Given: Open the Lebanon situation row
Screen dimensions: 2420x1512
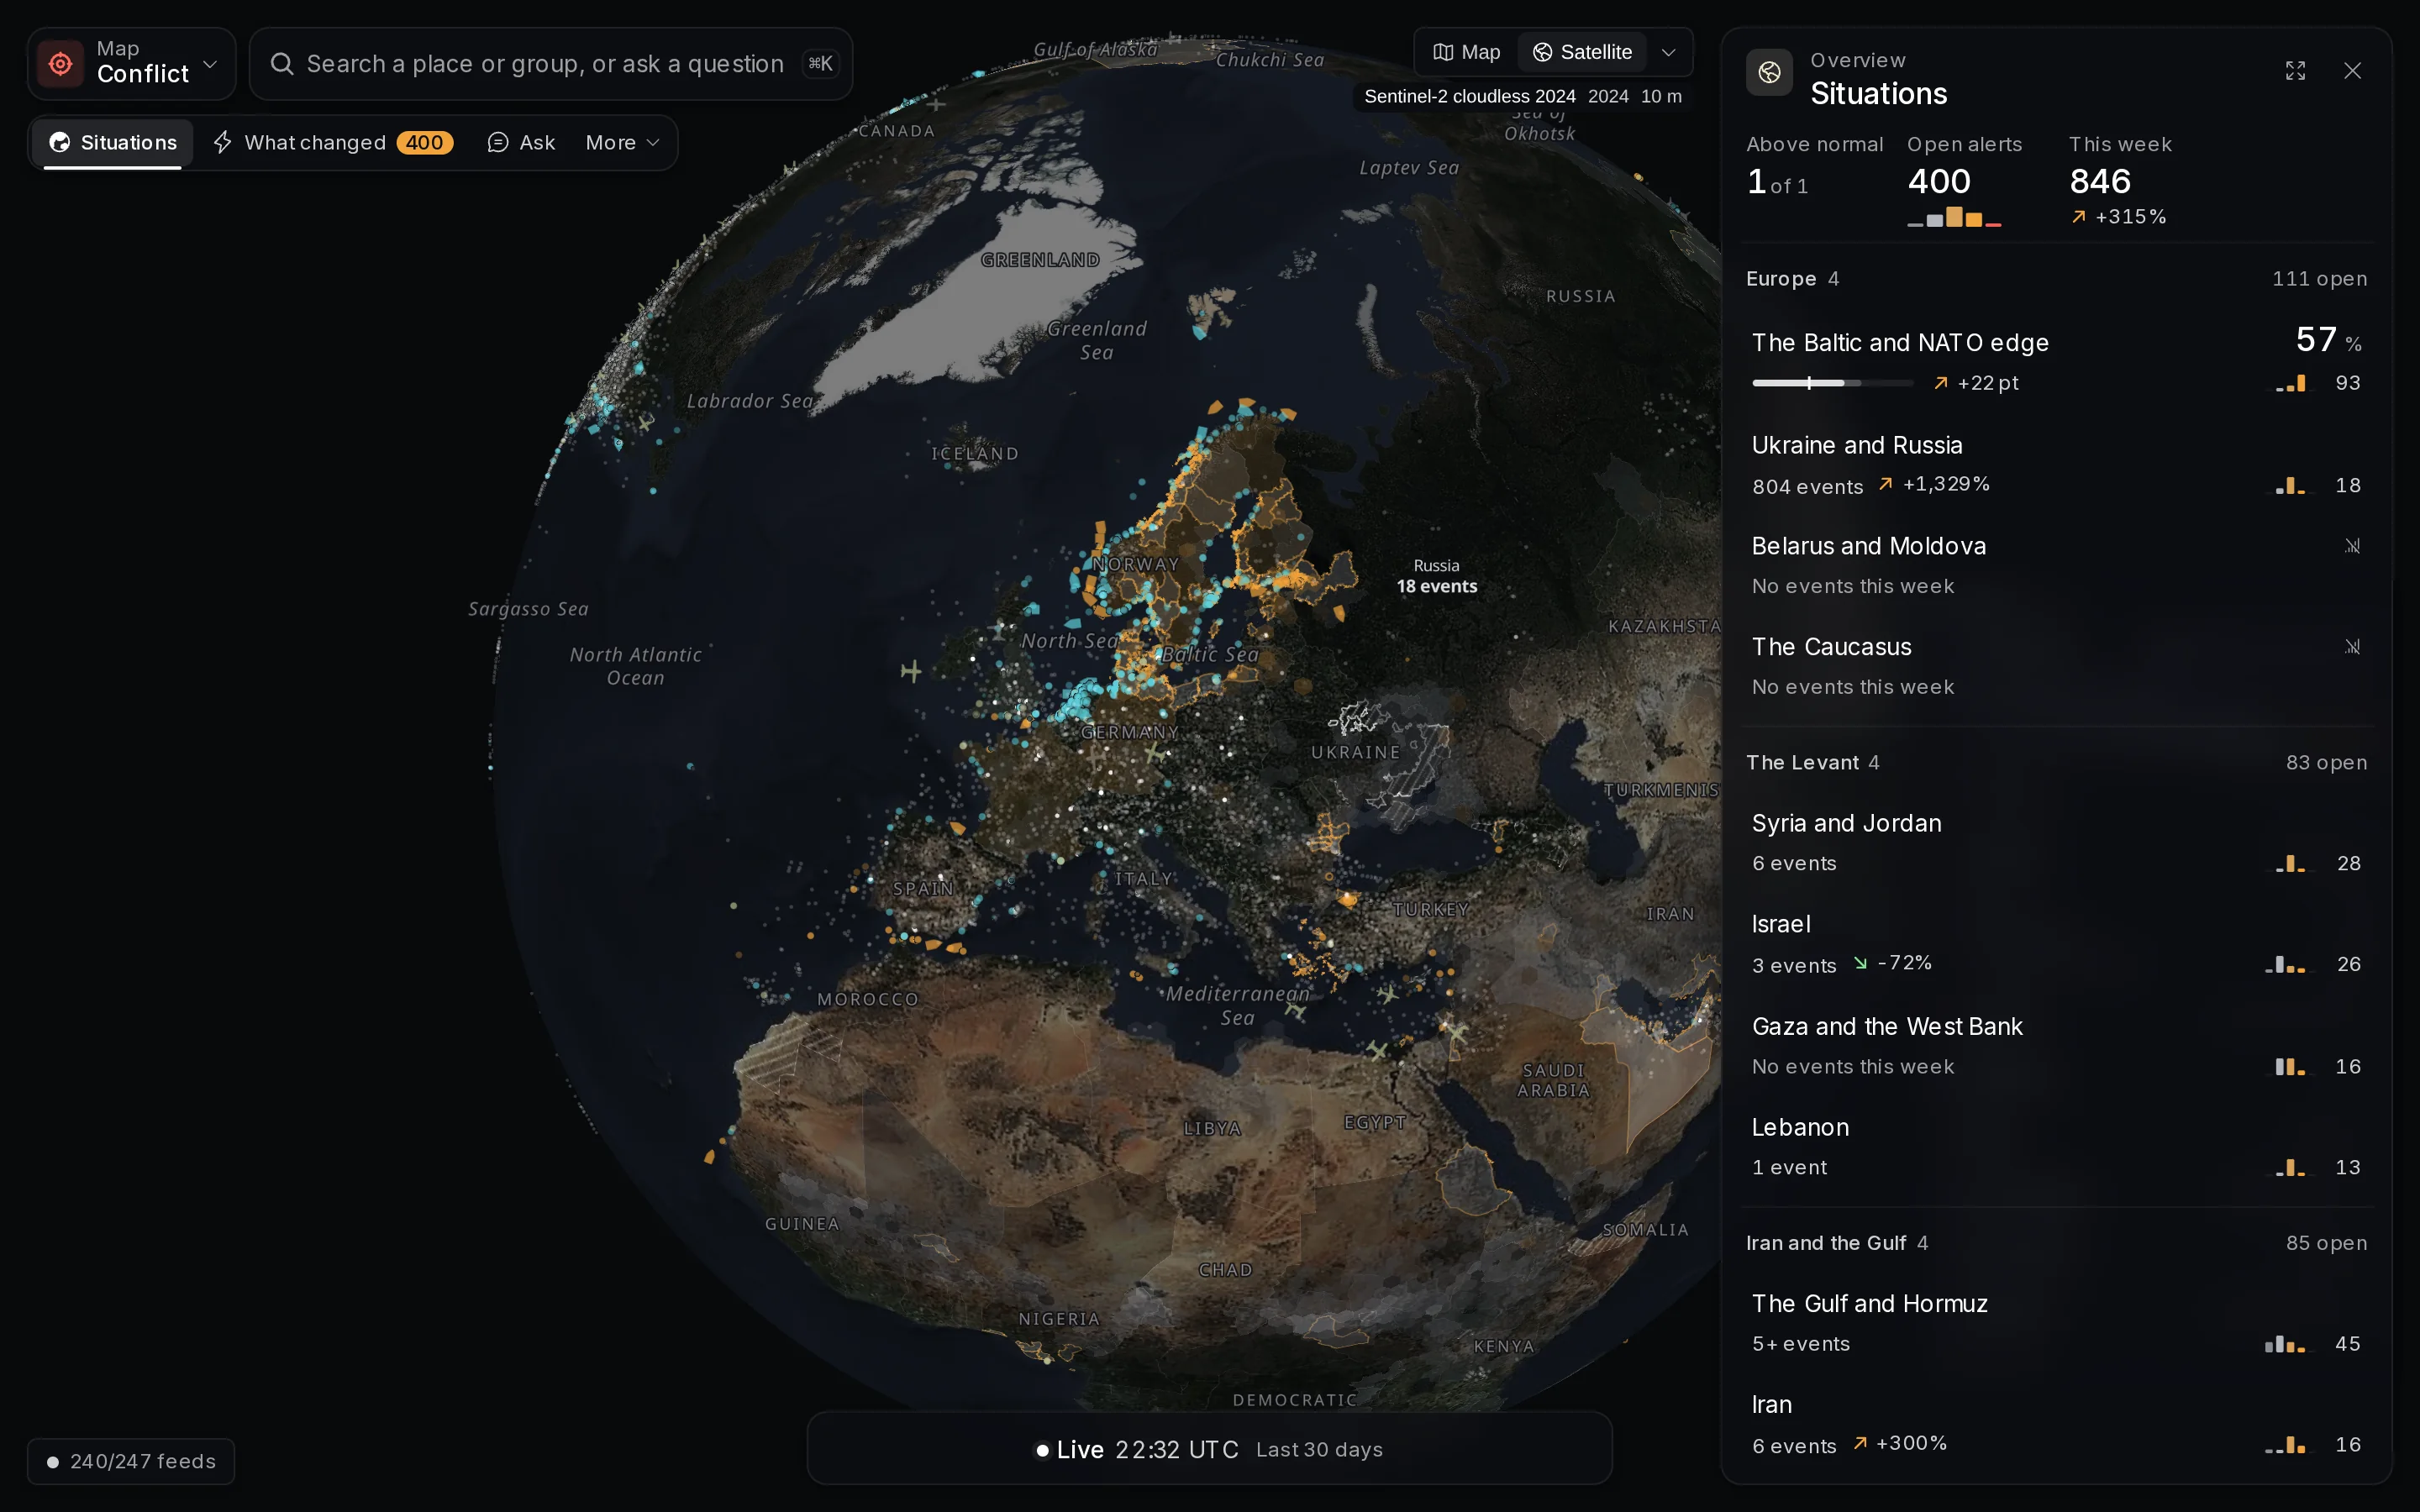Looking at the screenshot, I should [x=2056, y=1146].
